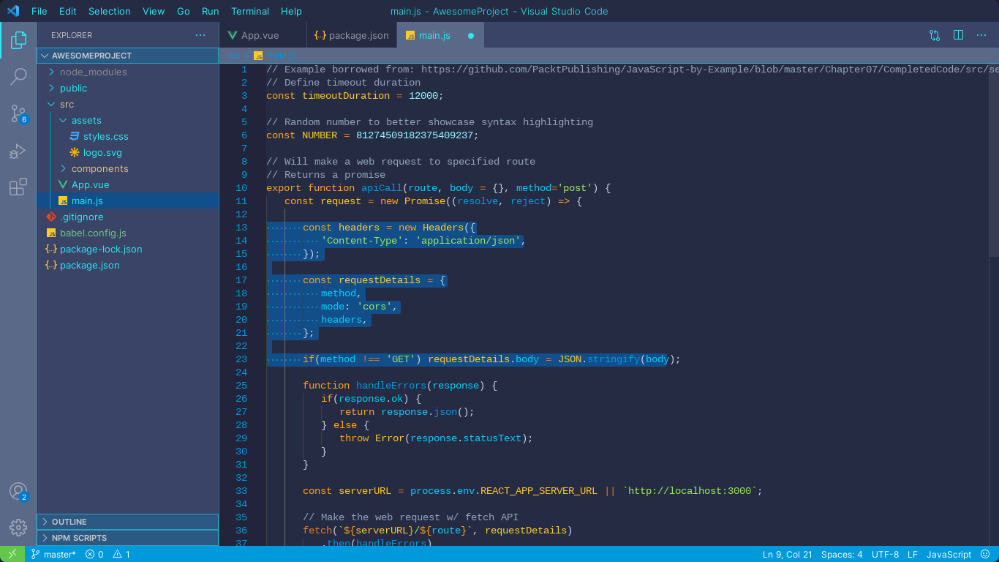Open the Run and Debug view
The height and width of the screenshot is (562, 999).
(18, 151)
